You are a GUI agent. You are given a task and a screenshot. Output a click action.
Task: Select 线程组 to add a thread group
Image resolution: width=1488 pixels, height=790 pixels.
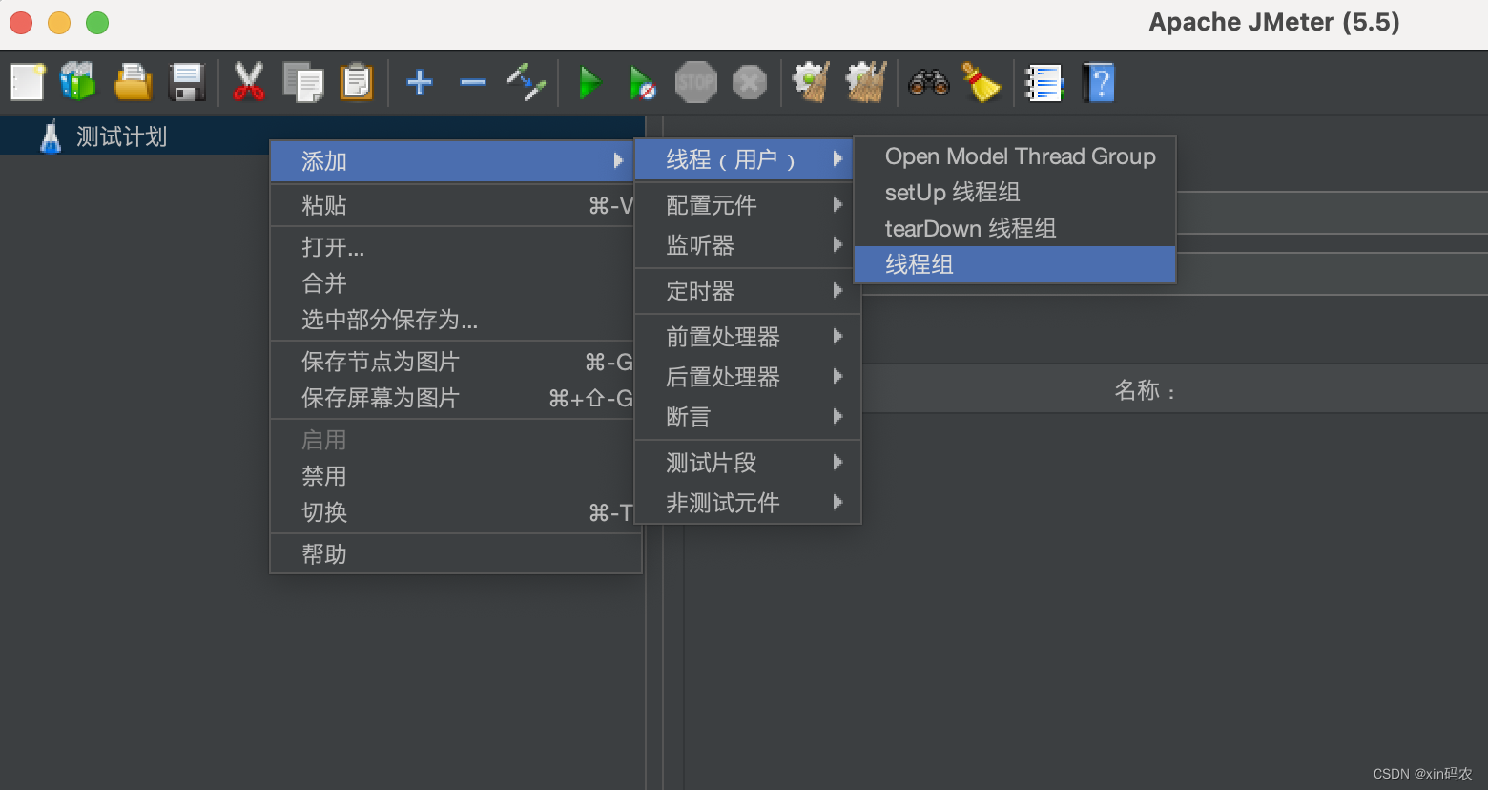click(919, 264)
